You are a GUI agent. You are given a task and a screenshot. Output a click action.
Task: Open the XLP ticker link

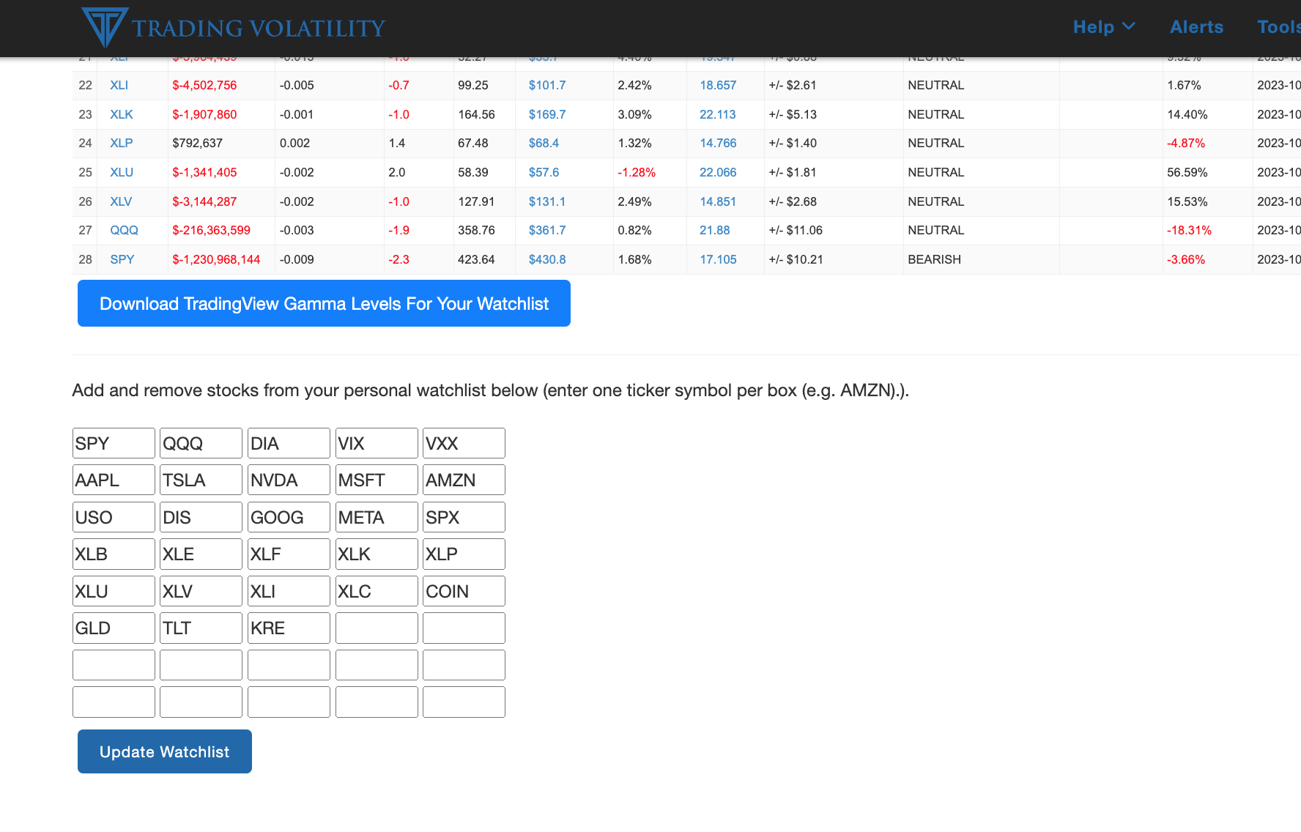click(x=122, y=143)
